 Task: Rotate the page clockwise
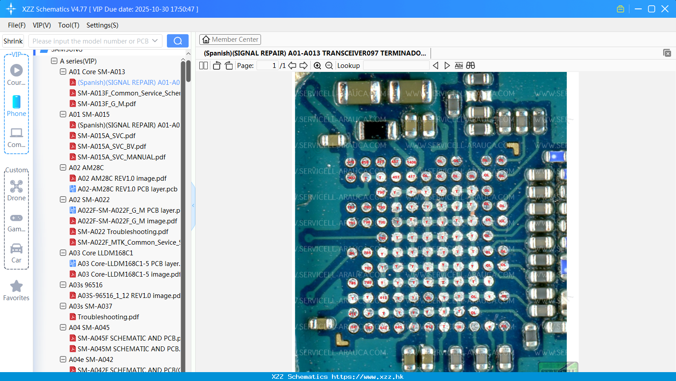(229, 65)
